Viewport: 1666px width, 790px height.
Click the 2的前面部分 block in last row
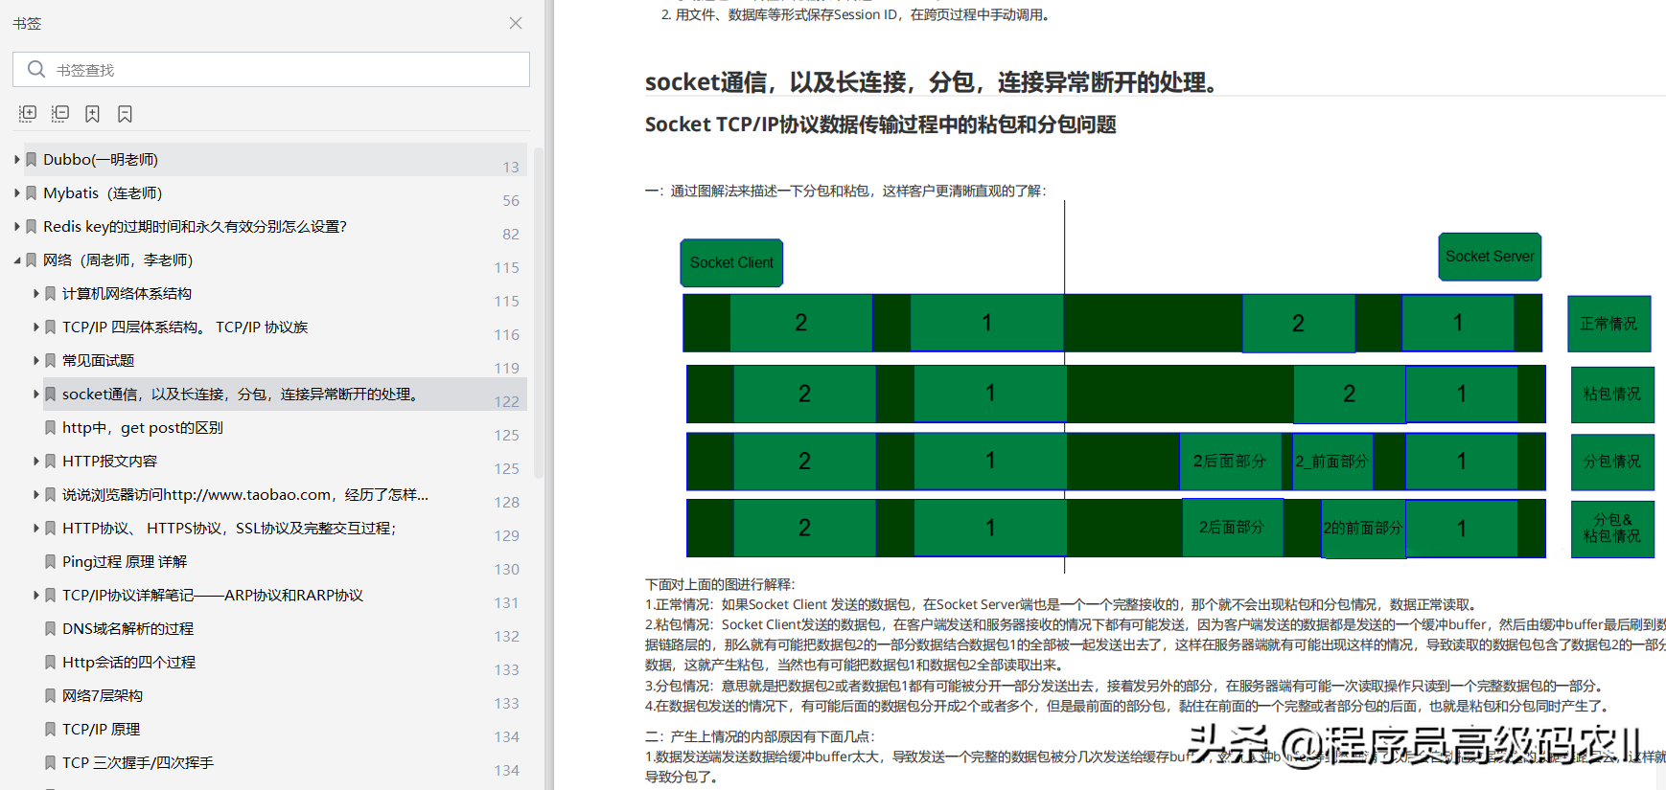pos(1363,528)
